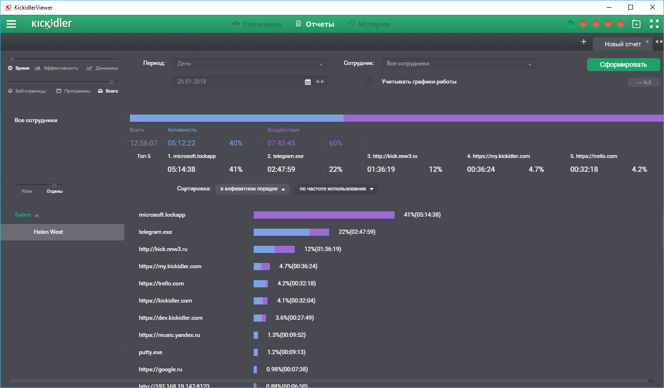Click the Активность column header
This screenshot has width=664, height=388.
[182, 130]
